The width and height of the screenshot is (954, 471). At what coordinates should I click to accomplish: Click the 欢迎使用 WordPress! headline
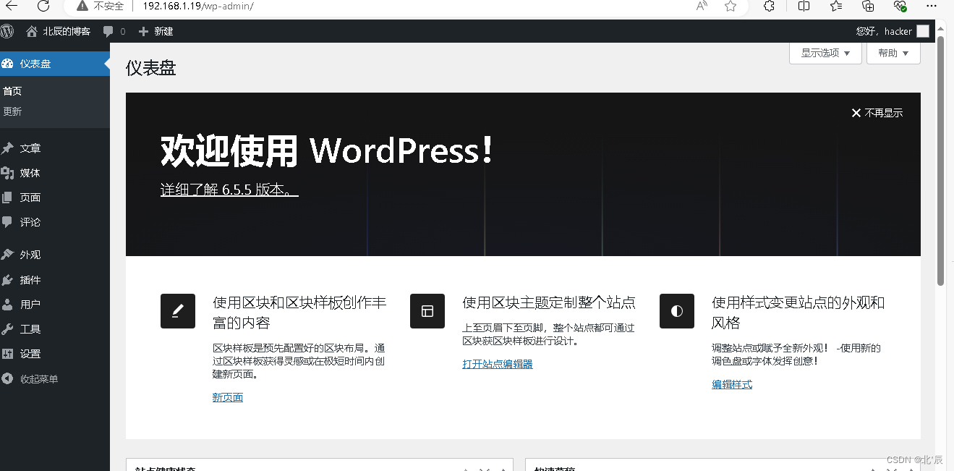pyautogui.click(x=328, y=151)
